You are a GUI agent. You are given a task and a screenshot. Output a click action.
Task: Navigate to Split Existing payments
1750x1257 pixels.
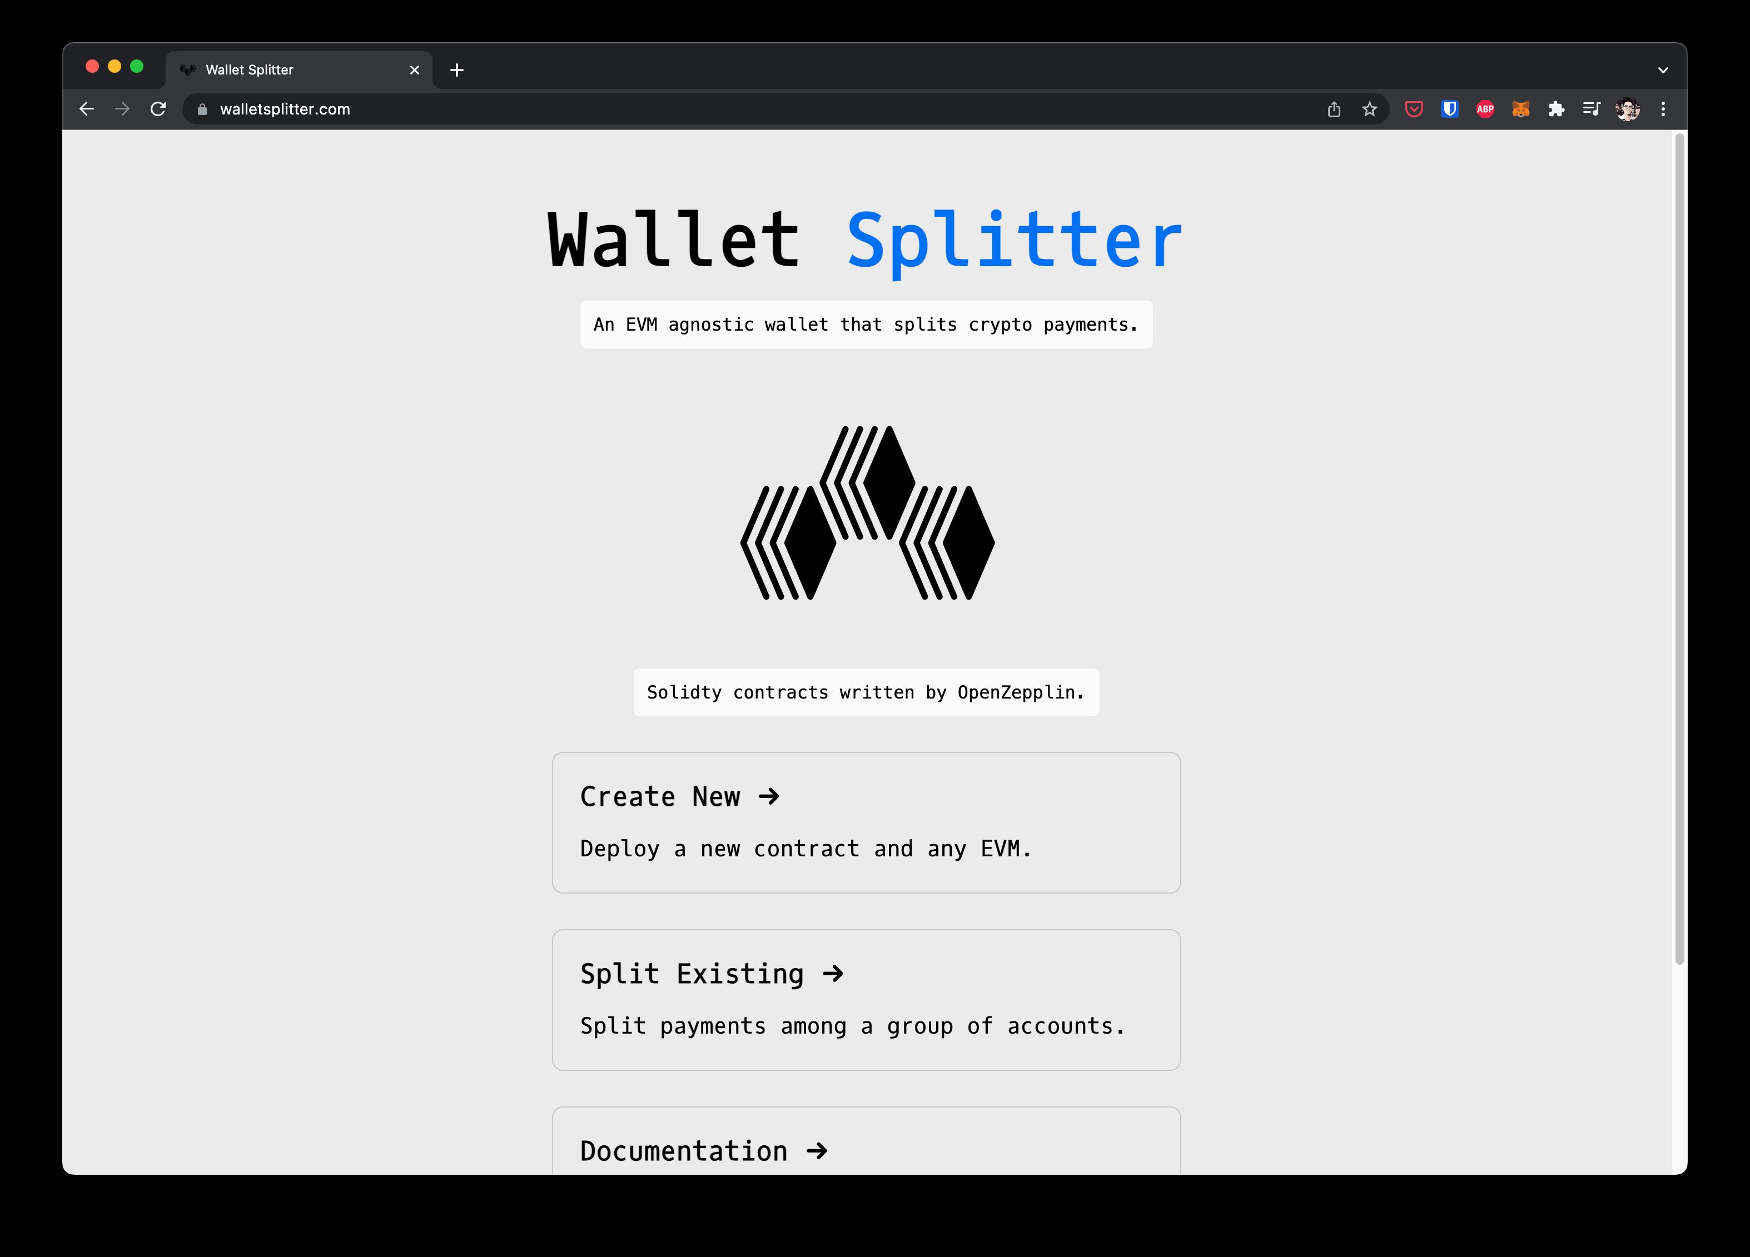(x=866, y=999)
